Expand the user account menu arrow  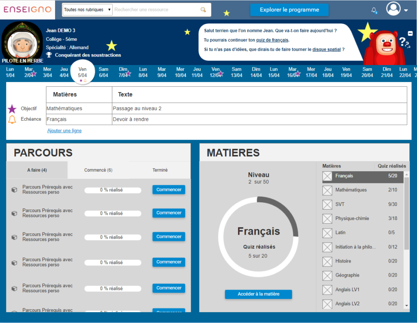[x=406, y=10]
